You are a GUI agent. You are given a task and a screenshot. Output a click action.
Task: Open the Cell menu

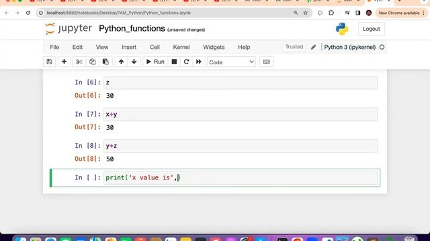pyautogui.click(x=155, y=47)
